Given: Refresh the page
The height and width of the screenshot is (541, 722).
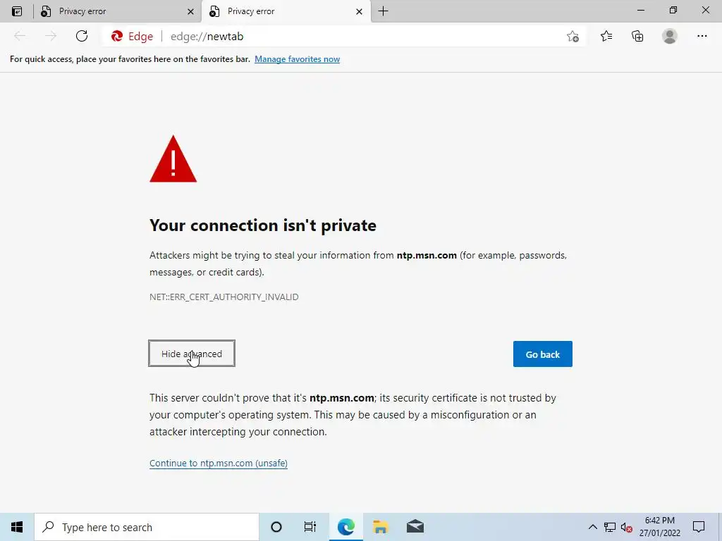Looking at the screenshot, I should tap(82, 36).
